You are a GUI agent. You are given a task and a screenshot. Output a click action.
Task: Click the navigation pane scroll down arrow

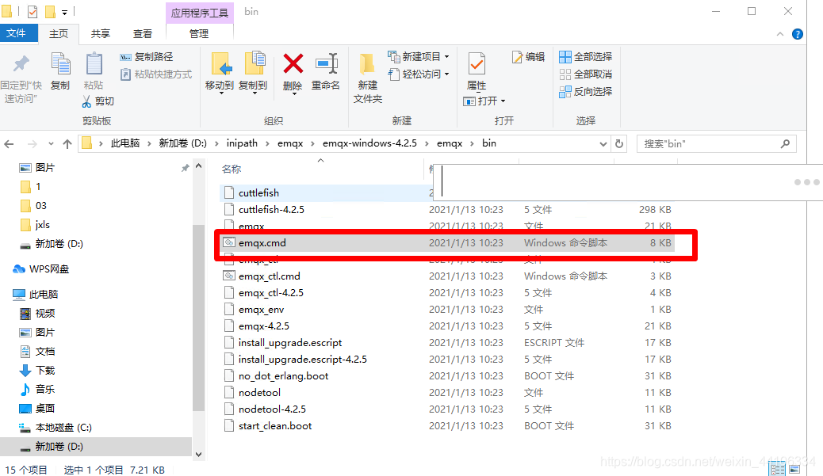[198, 455]
